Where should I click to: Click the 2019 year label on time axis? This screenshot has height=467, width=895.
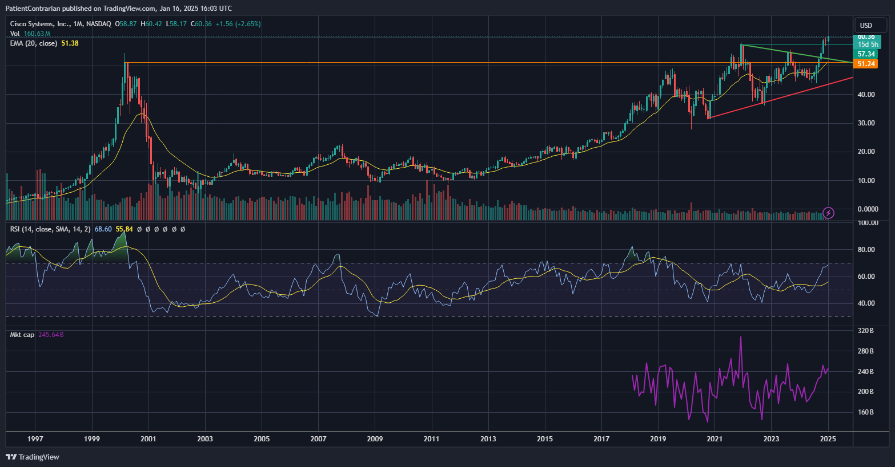(x=658, y=438)
